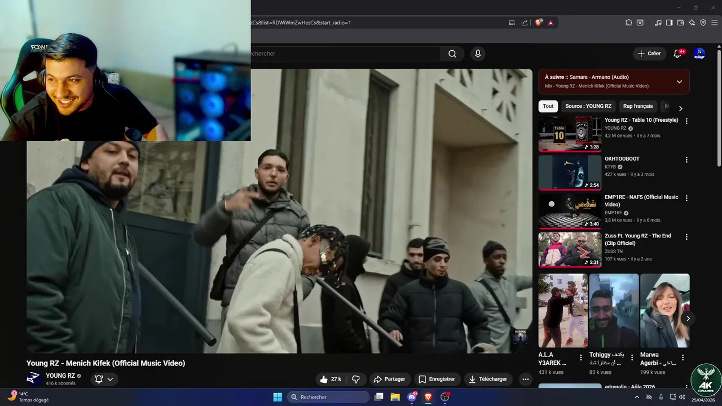Open the YOUNG RZ channel name link
This screenshot has height=406, width=722.
coord(60,376)
